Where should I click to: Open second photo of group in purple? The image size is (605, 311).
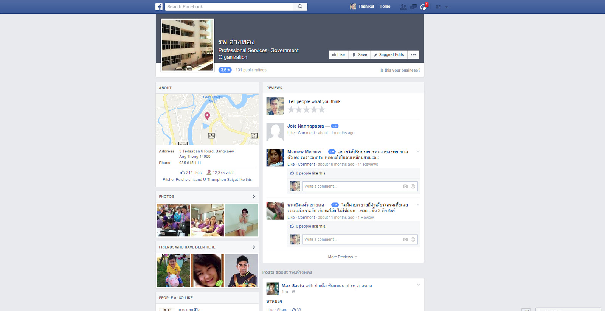click(207, 220)
